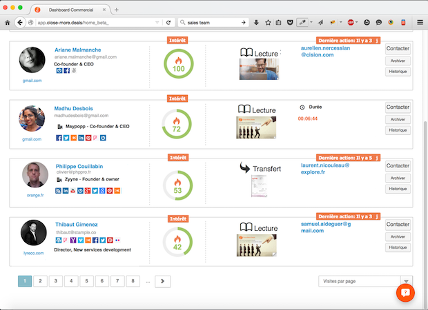Expand the Visites par page dropdown
Screen dimensions: 428x310
click(407, 281)
